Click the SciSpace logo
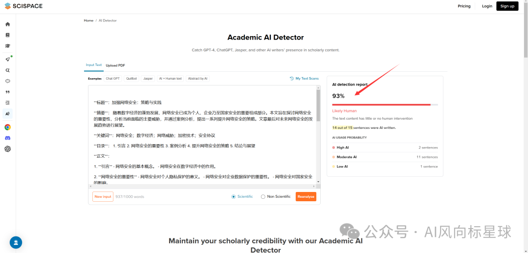The image size is (528, 253). tap(23, 6)
